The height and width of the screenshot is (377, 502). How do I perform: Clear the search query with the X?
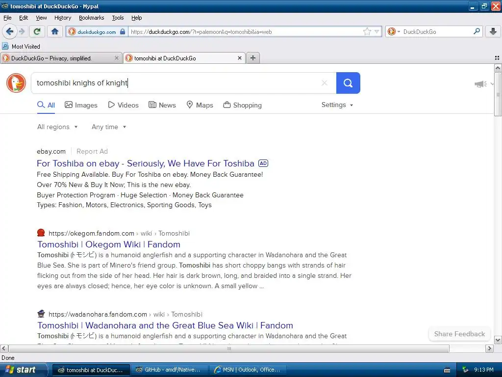pos(325,83)
